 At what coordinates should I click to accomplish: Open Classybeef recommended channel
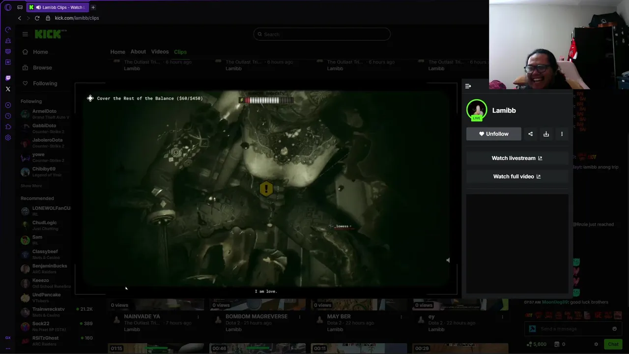coord(45,254)
